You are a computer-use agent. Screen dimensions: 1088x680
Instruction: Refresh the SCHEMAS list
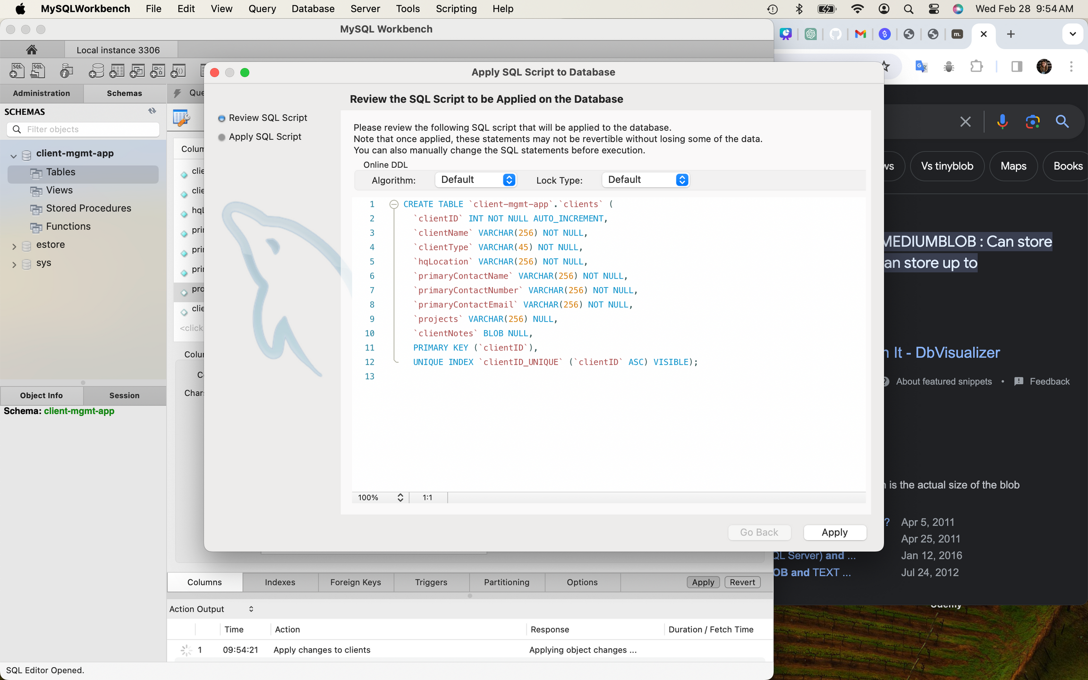[x=152, y=111]
